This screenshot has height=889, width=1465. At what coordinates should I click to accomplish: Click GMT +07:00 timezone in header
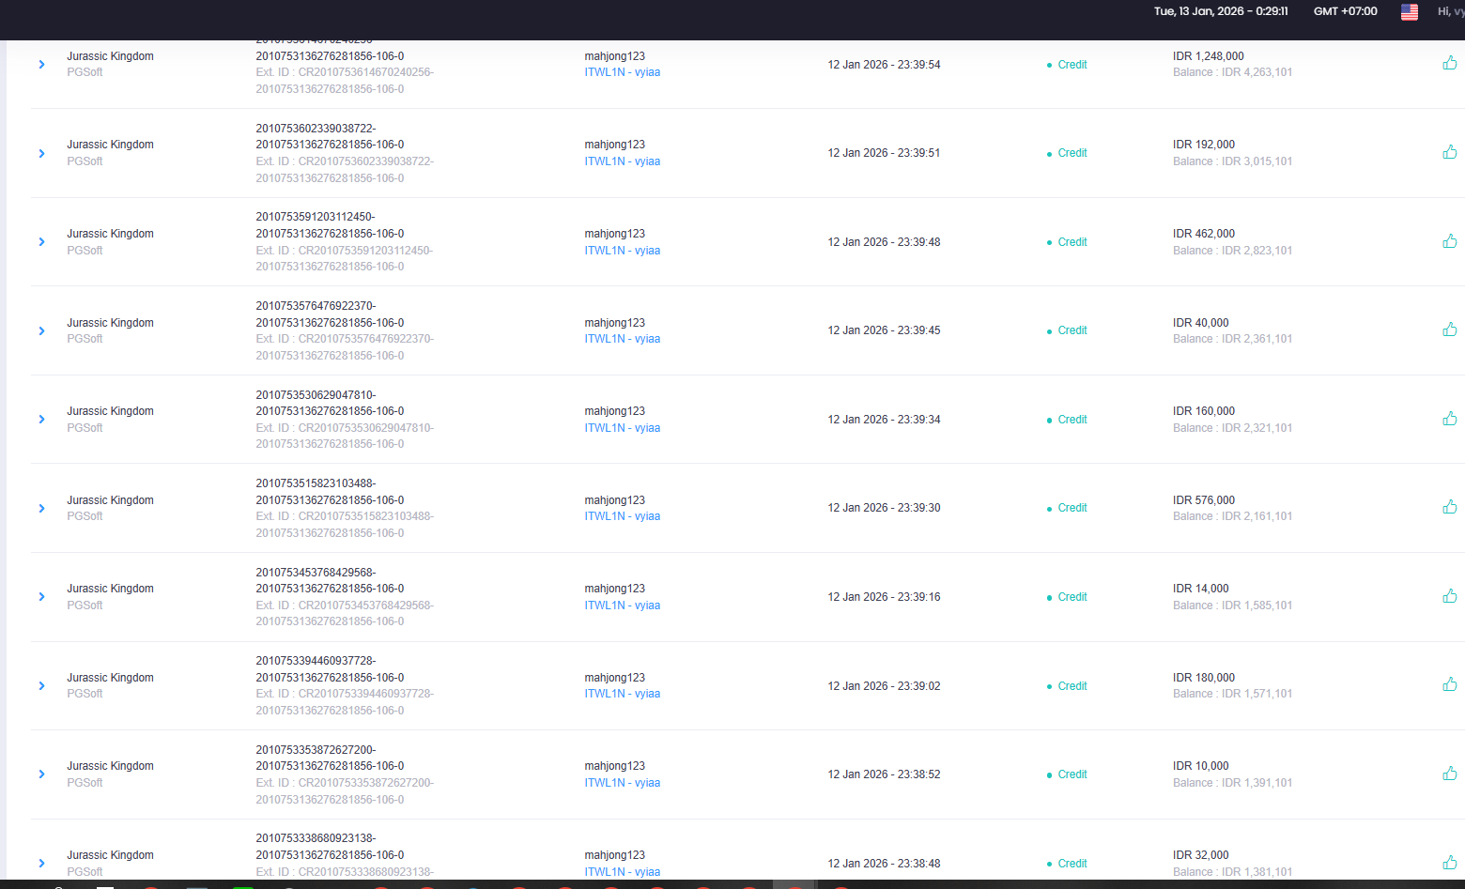click(x=1345, y=11)
